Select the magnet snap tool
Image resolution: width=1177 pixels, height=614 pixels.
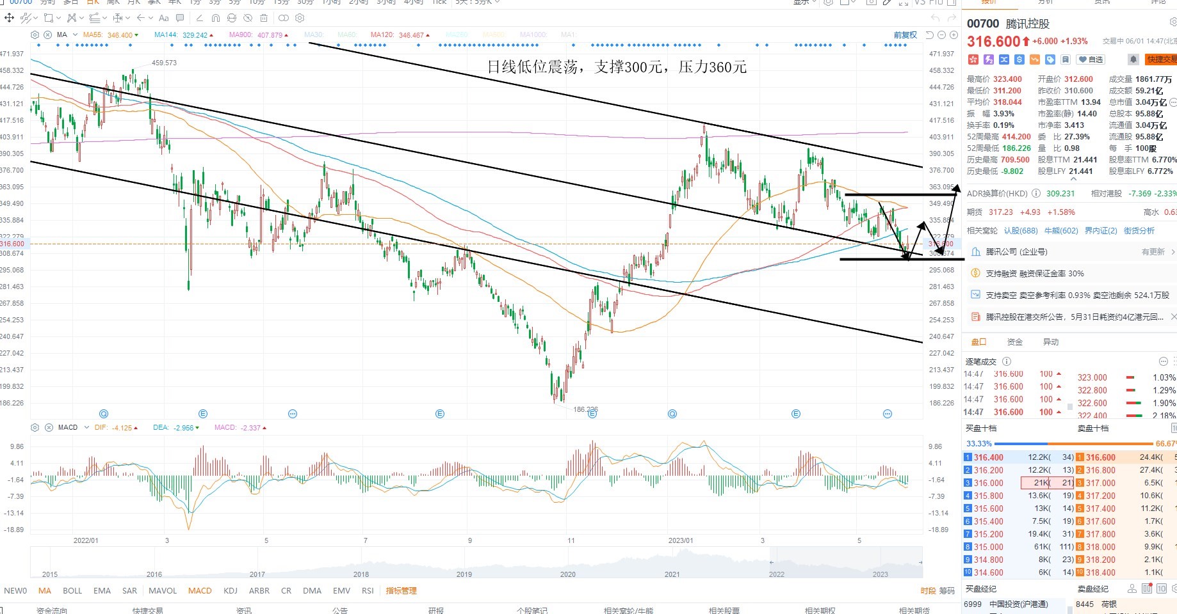click(215, 18)
